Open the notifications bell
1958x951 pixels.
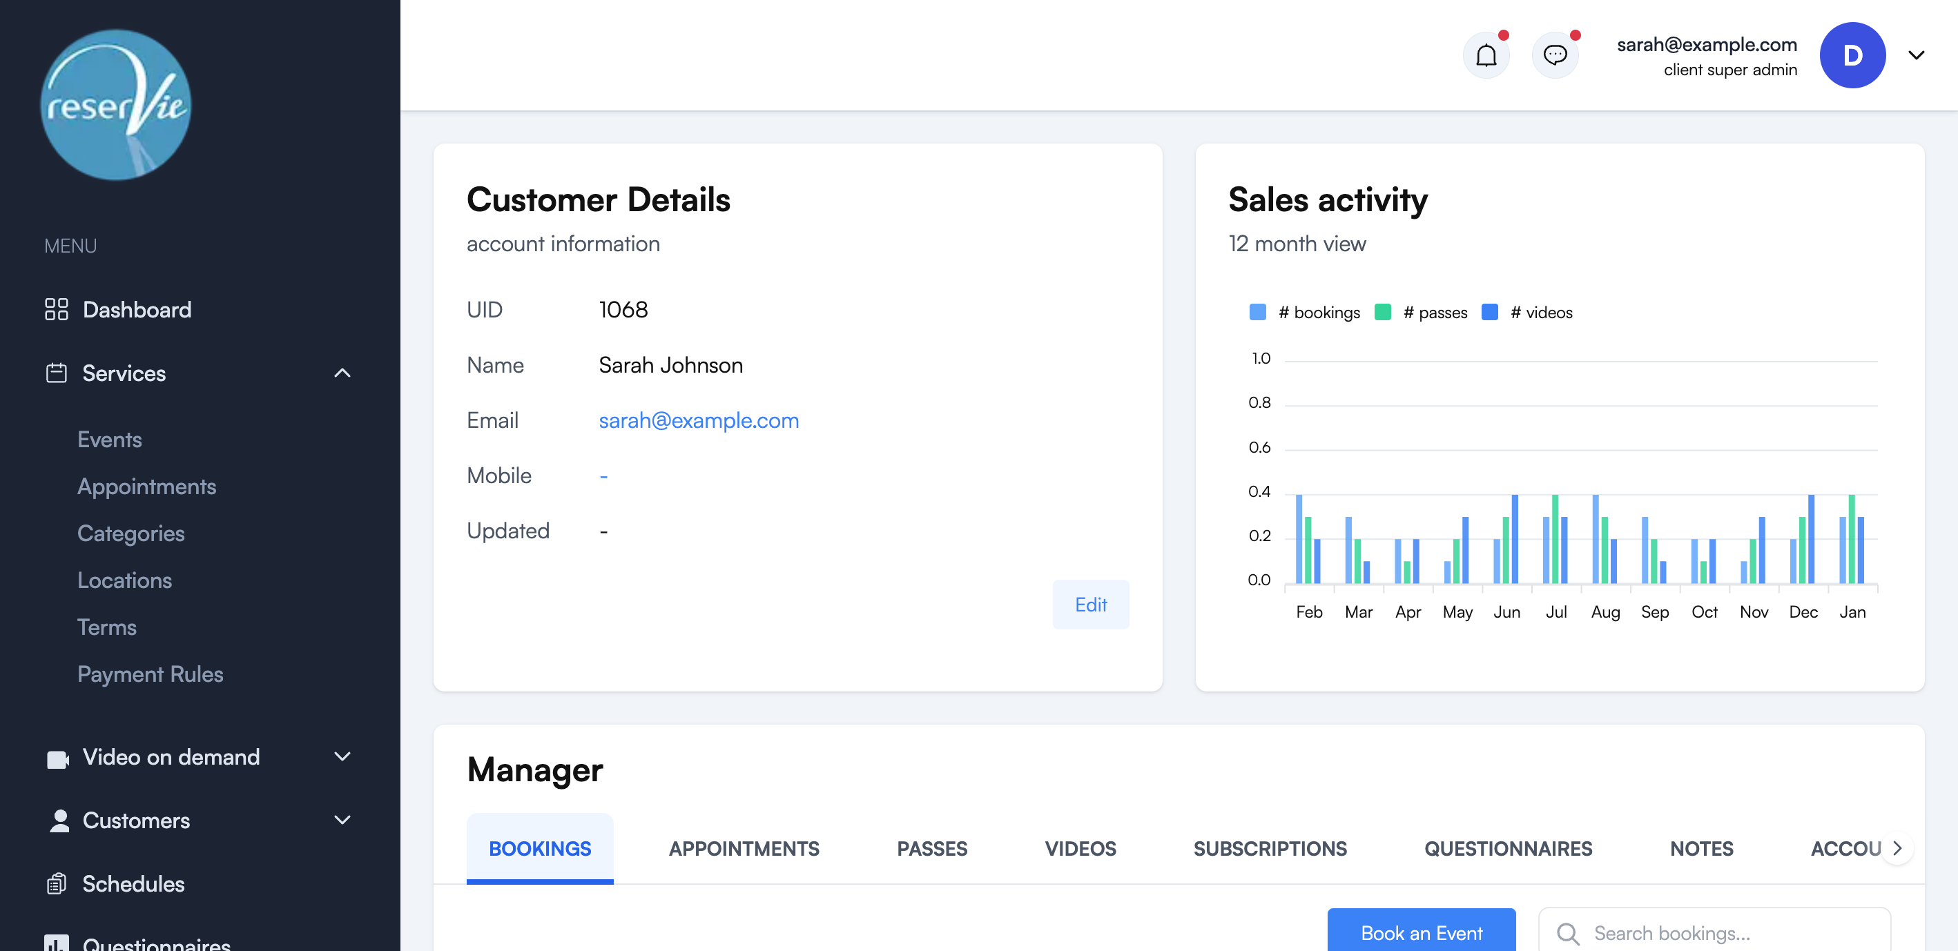(1486, 55)
